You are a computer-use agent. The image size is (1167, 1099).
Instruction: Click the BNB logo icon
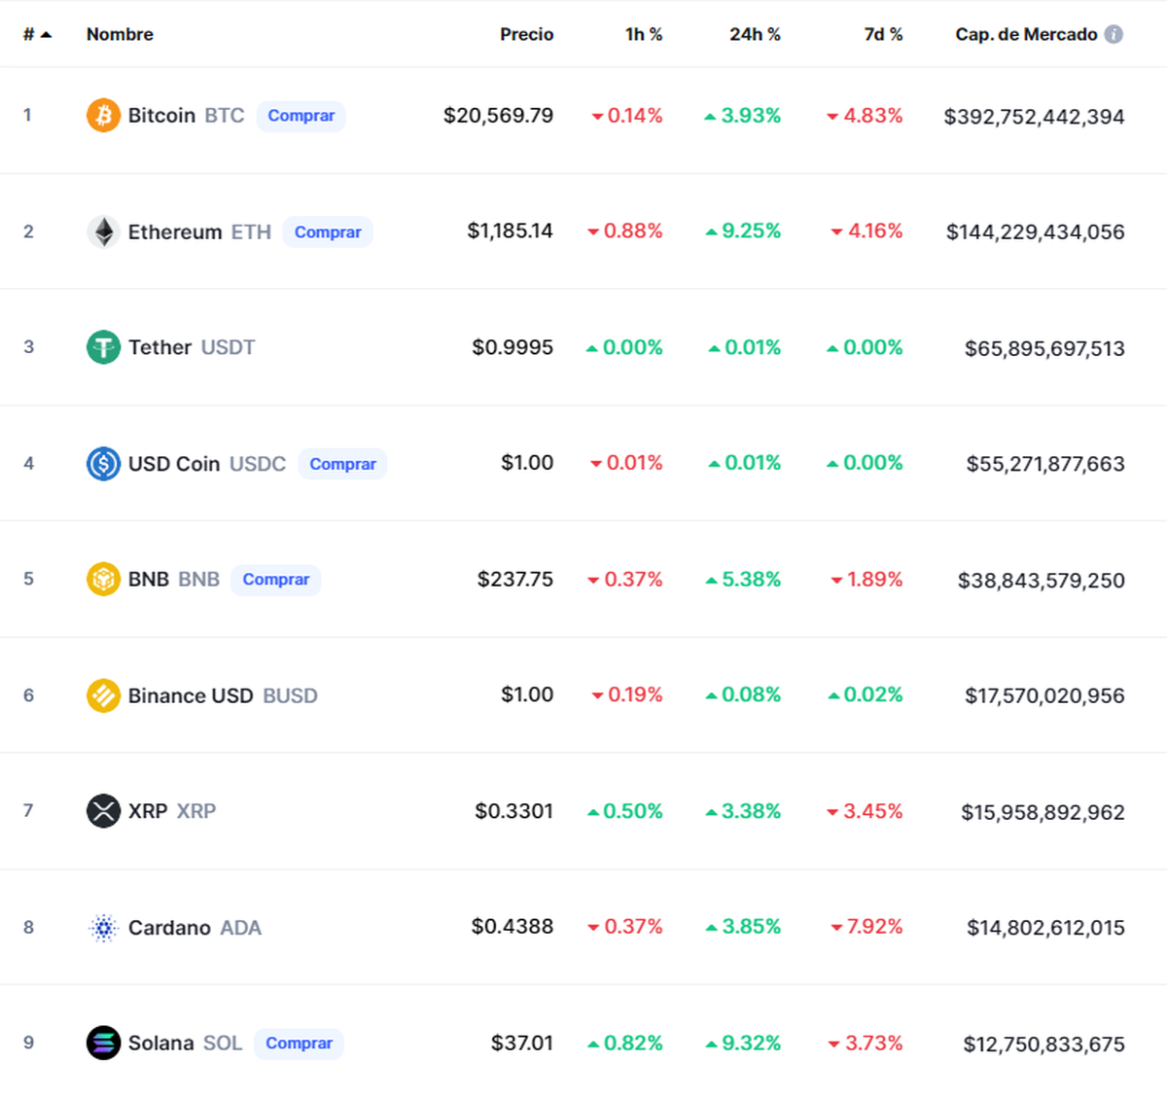(102, 579)
